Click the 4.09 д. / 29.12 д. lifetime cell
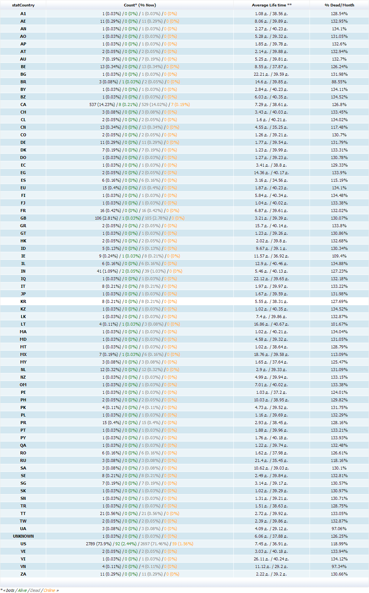This screenshot has width=369, height=593. [x=271, y=529]
